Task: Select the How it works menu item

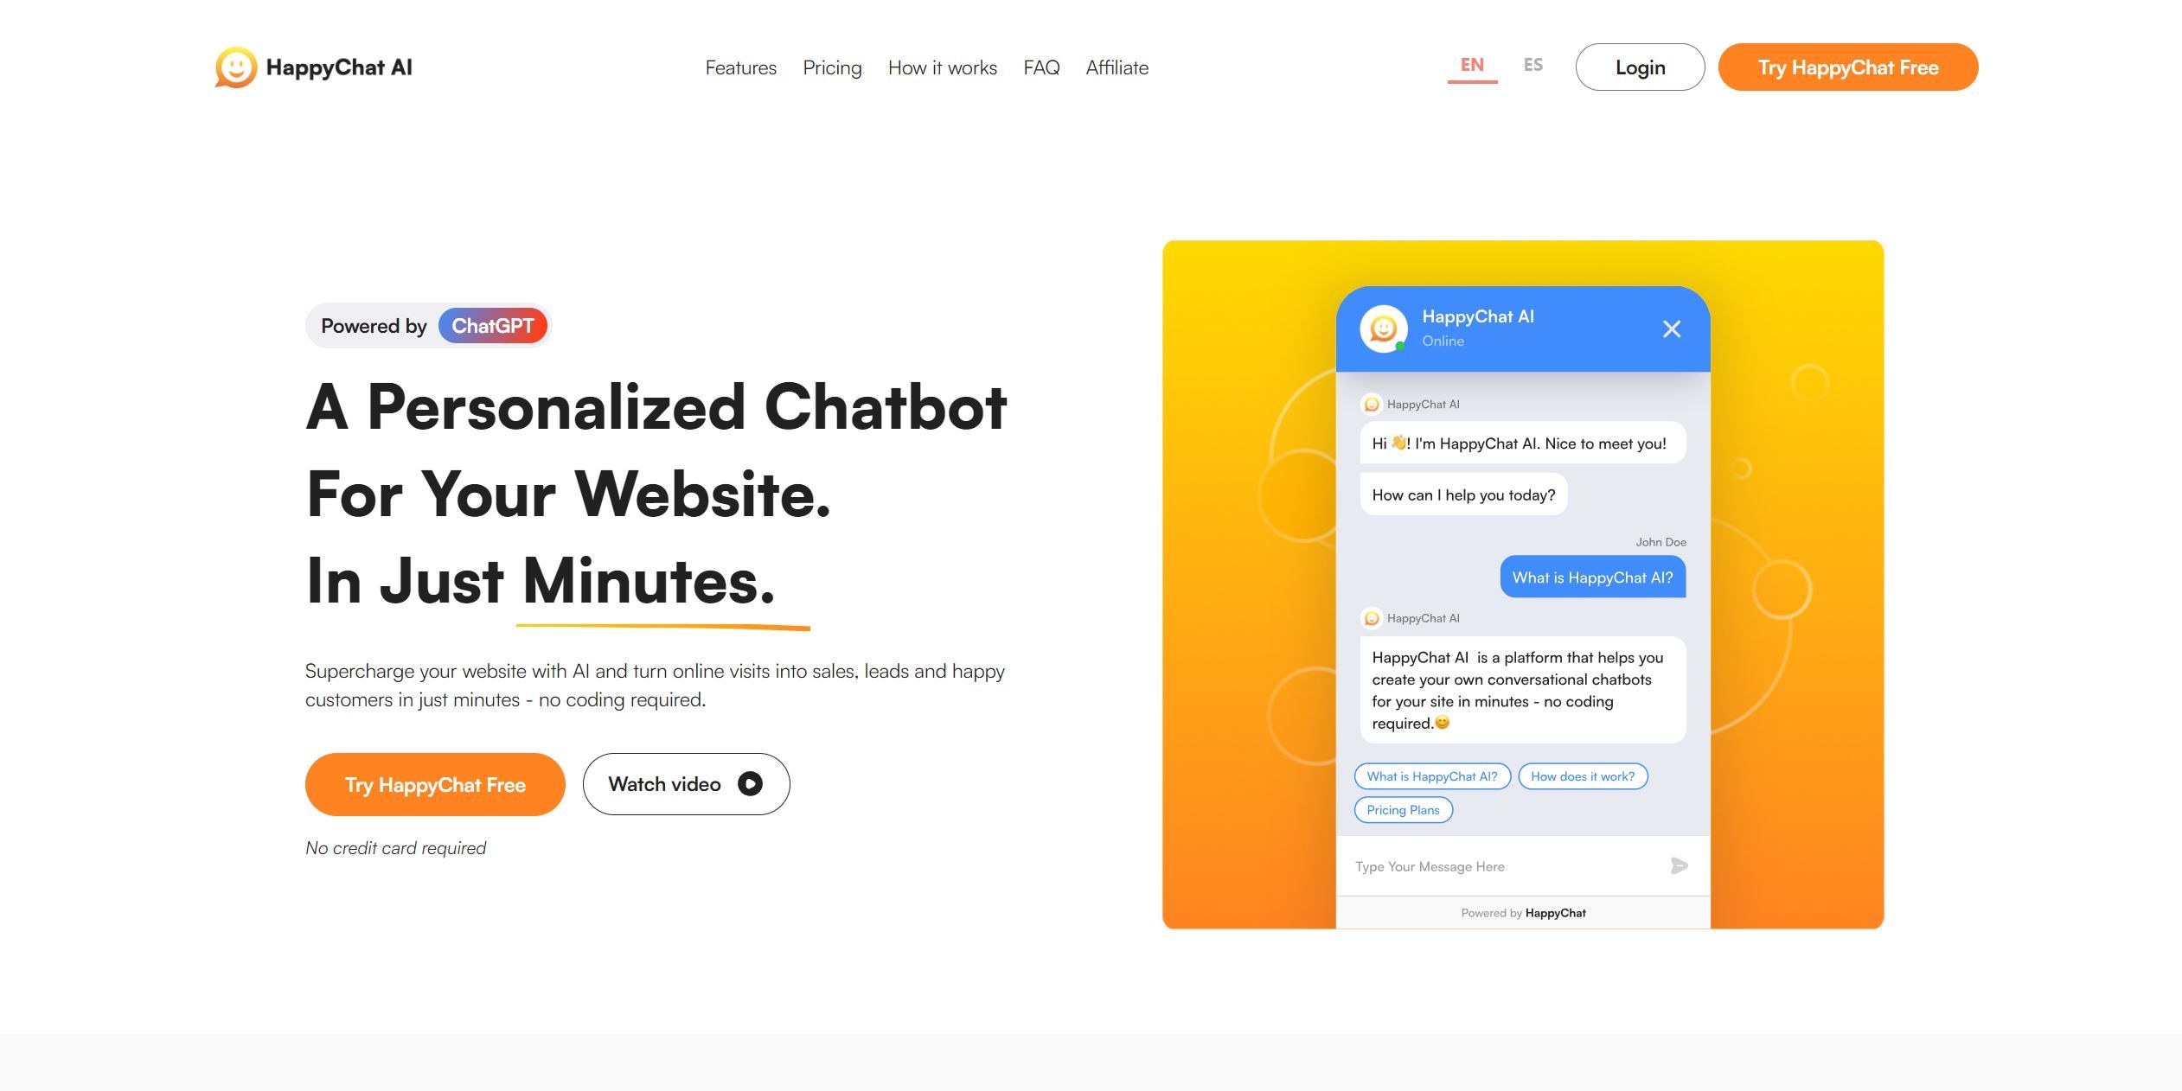Action: (x=941, y=67)
